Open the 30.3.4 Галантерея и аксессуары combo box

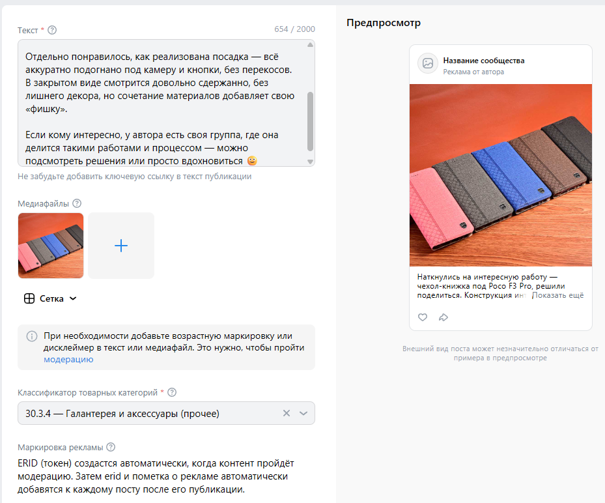(x=166, y=413)
